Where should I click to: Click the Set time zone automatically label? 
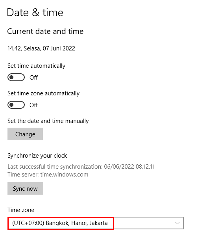tap(44, 93)
